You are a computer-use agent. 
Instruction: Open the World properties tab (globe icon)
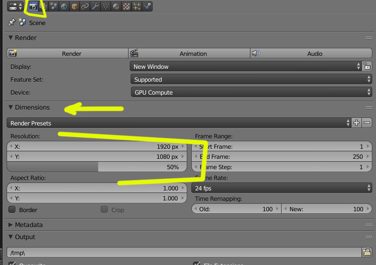coord(64,7)
